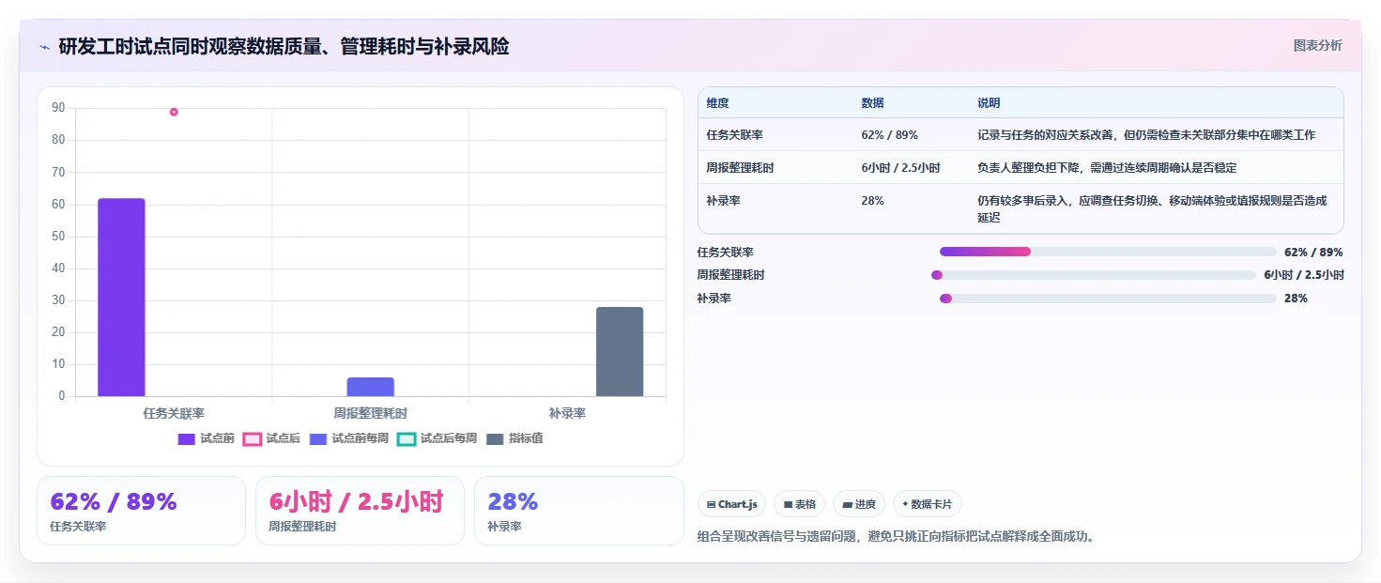
Task: Click the icon inside the 进度 chip
Action: (x=848, y=505)
